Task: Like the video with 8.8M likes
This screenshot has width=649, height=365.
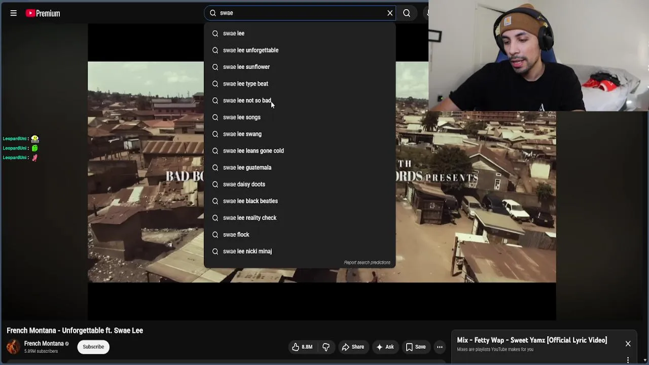Action: [302, 347]
